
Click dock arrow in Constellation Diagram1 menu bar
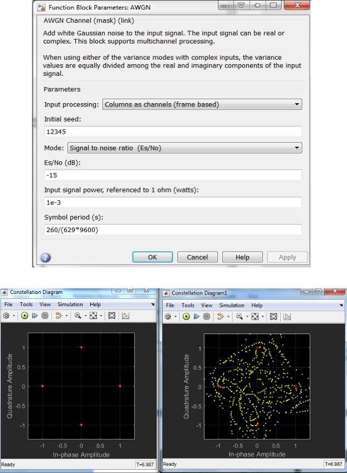pos(341,305)
